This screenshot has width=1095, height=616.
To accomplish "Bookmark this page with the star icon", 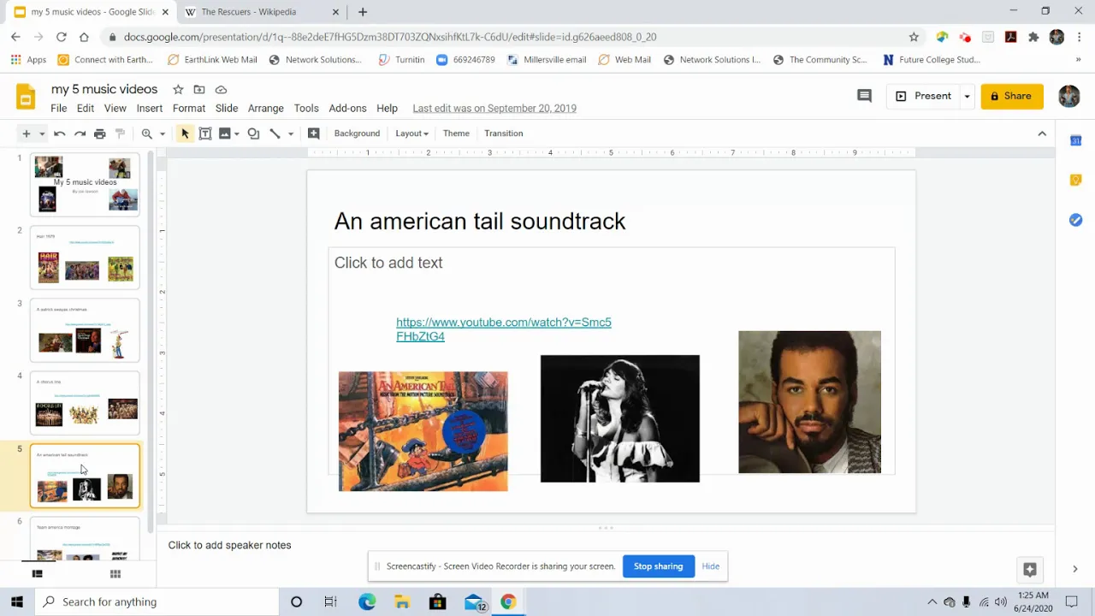I will coord(914,37).
